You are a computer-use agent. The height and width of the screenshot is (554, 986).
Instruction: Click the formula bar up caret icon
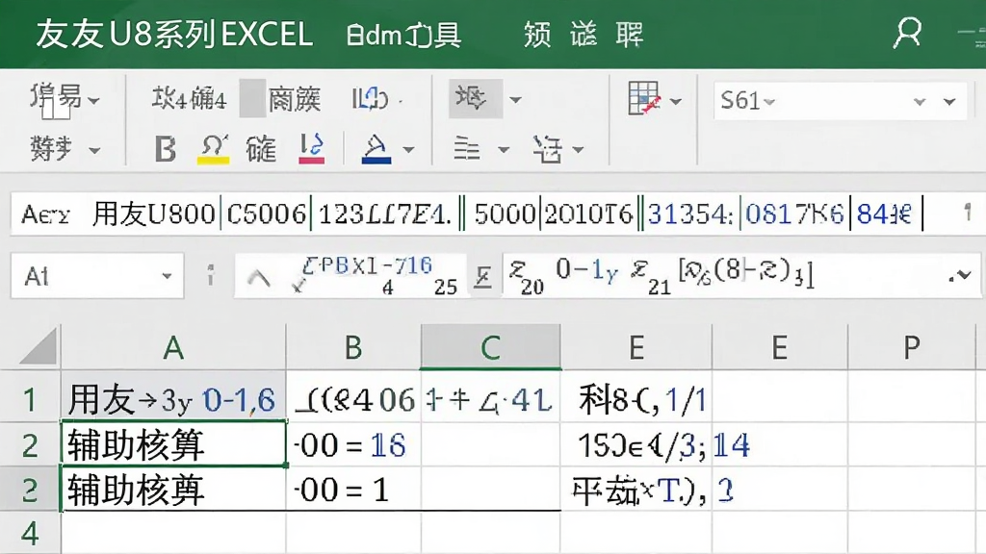pos(258,277)
